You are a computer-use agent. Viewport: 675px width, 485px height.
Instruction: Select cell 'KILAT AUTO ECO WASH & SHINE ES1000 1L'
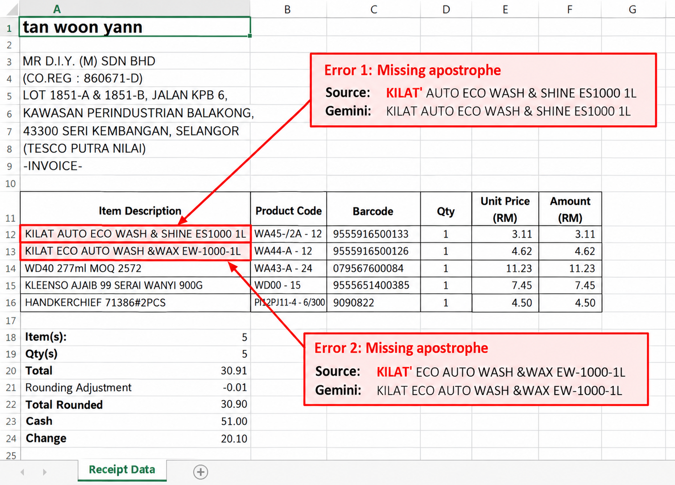coord(135,234)
